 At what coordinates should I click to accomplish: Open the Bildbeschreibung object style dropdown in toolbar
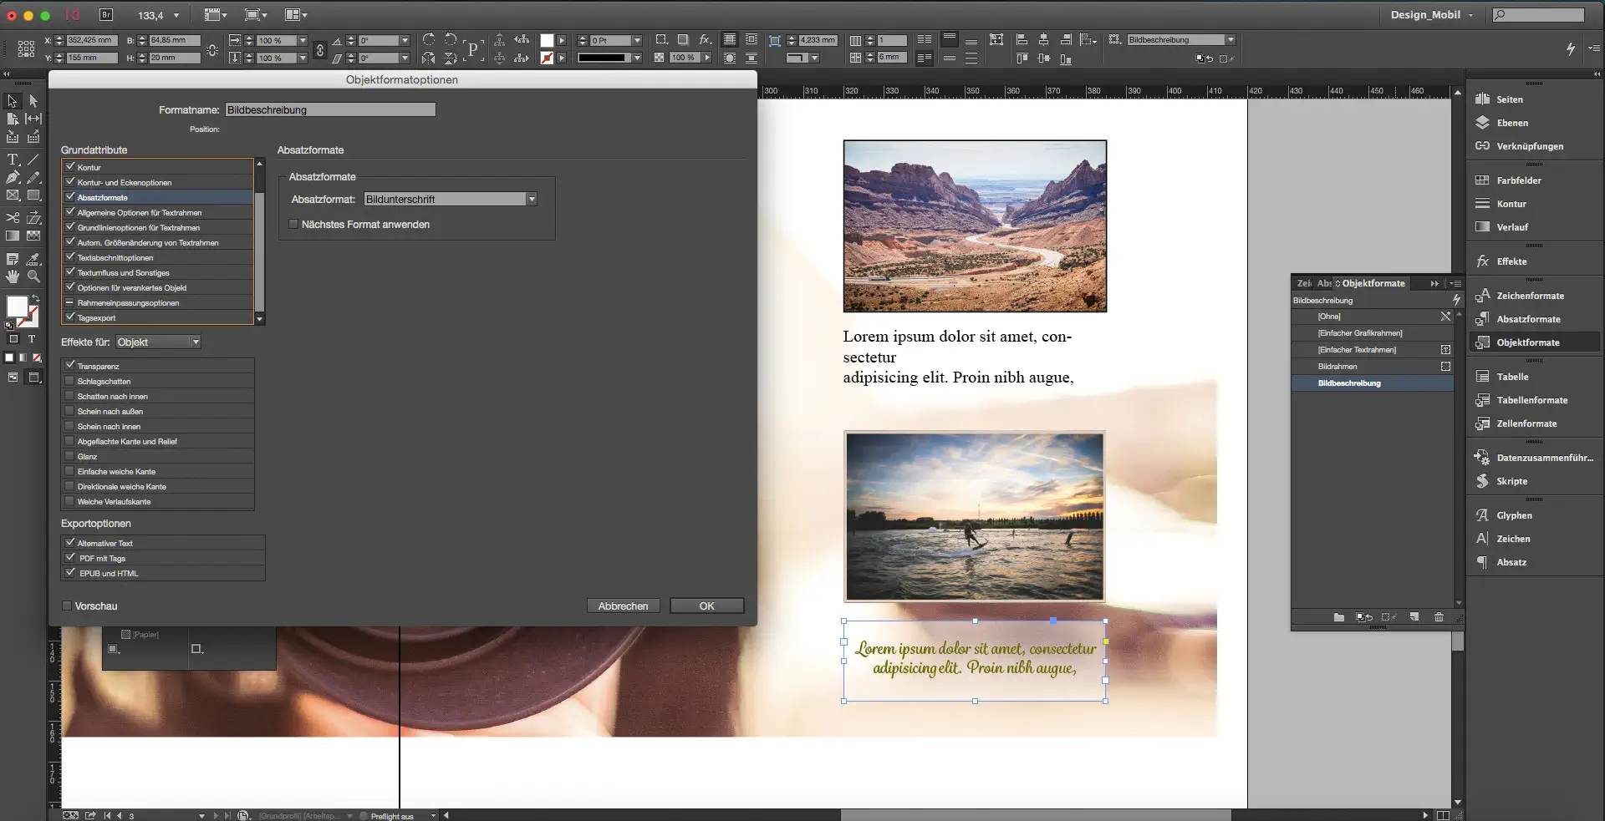tap(1229, 39)
